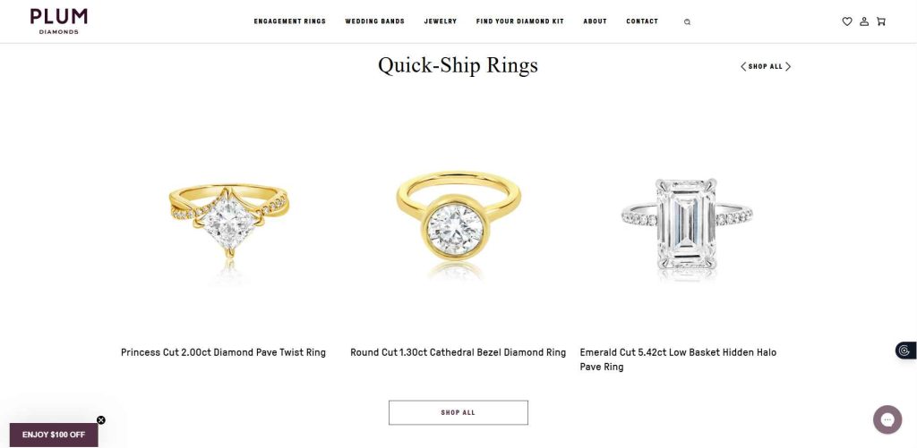The width and height of the screenshot is (917, 448).
Task: Open the wishlist heart icon
Action: [847, 21]
